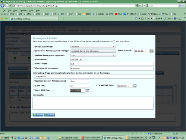Image resolution: width=186 pixels, height=140 pixels.
Task: Click the new tab button
Action: (x=61, y=19)
